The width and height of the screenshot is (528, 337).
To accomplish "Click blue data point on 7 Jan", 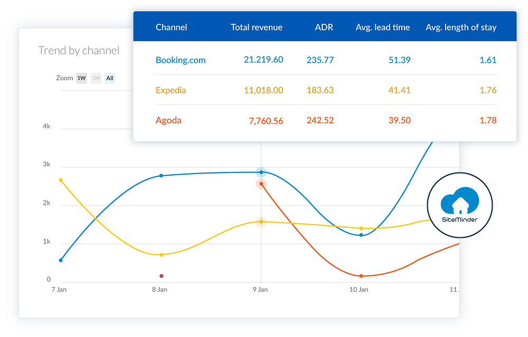I will click(61, 261).
